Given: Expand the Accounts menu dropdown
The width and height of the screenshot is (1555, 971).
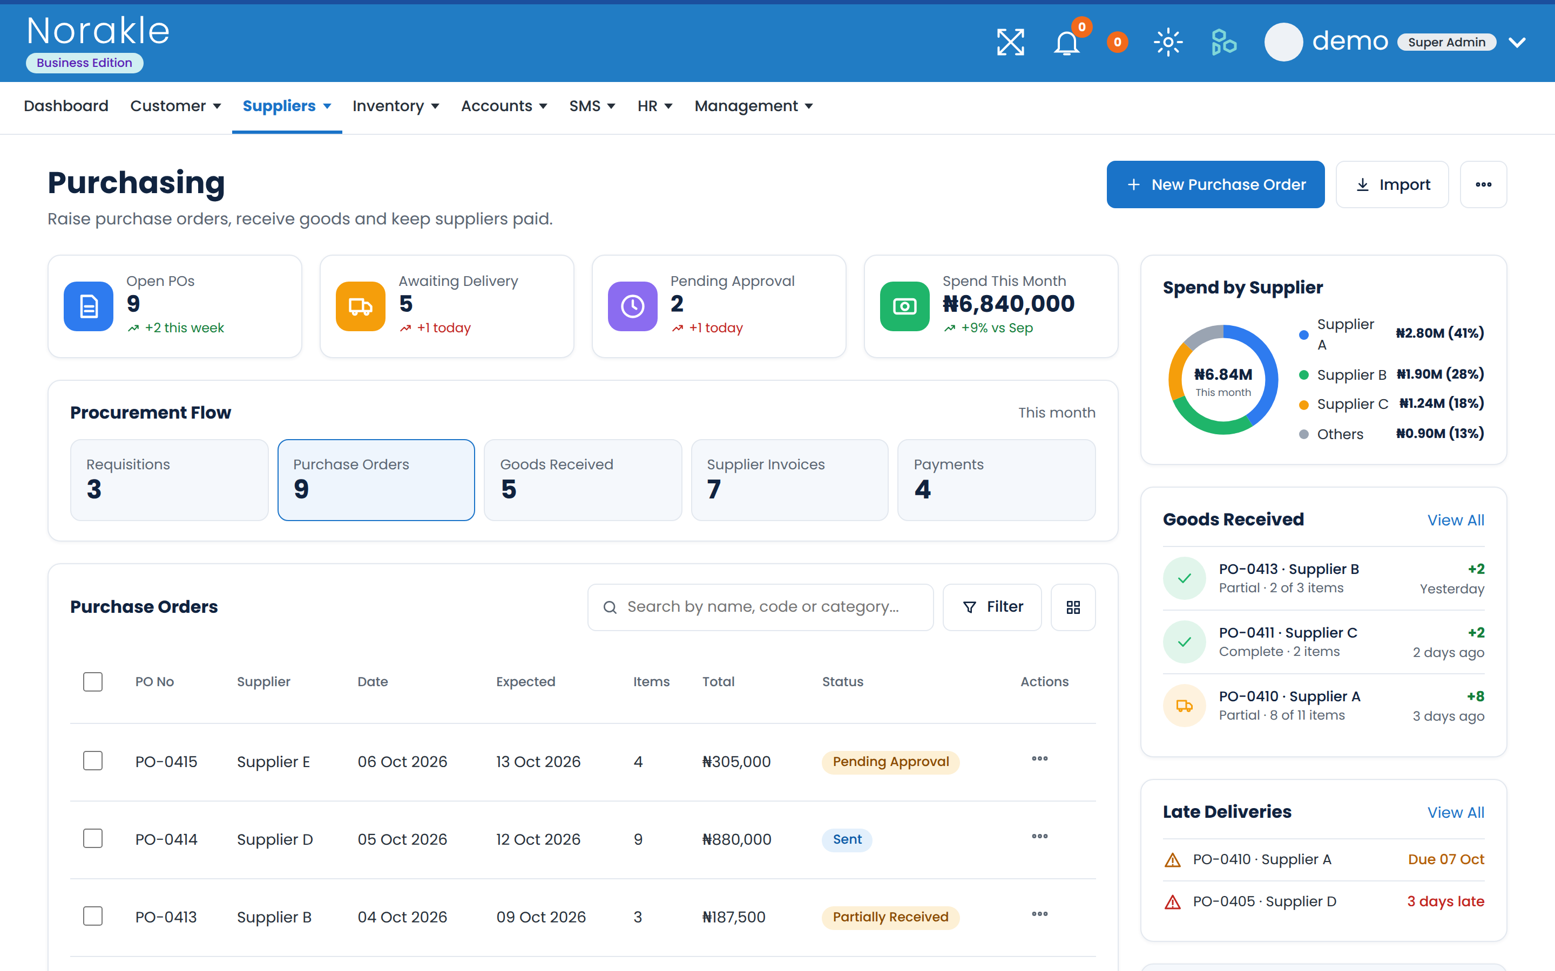Looking at the screenshot, I should click(504, 106).
